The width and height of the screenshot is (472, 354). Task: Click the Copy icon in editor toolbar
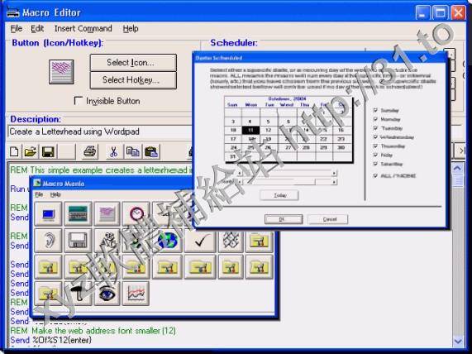(x=132, y=151)
